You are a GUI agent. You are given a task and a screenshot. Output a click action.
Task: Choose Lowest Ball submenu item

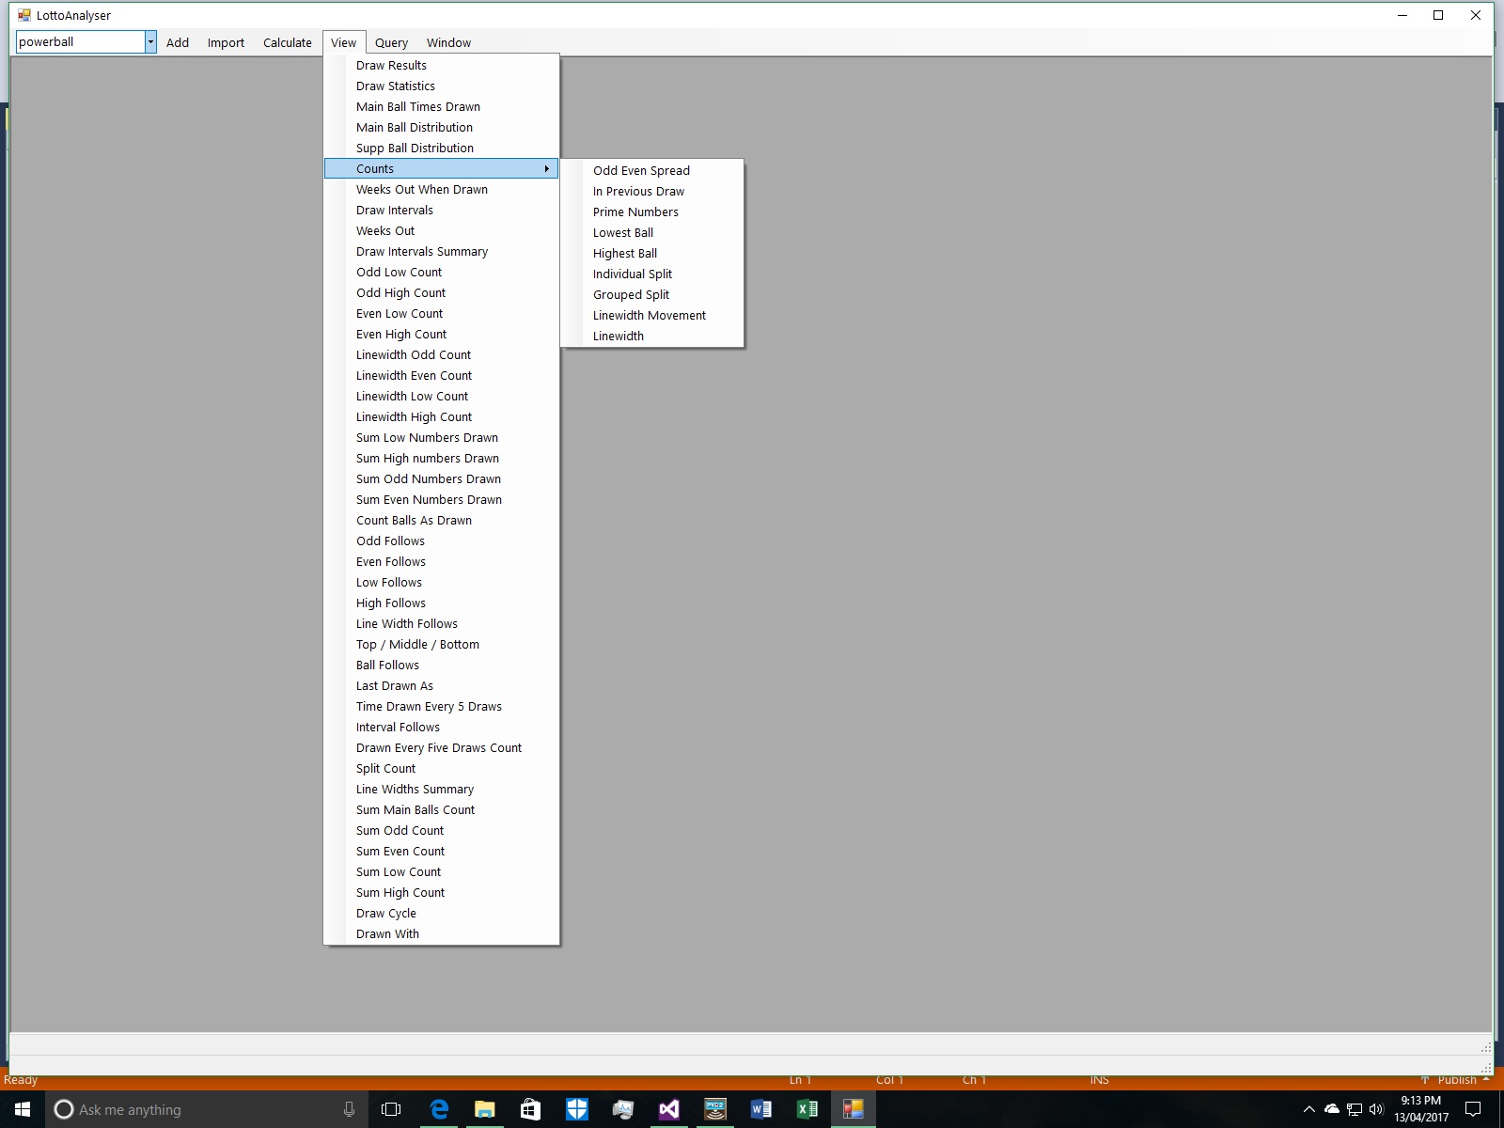[x=652, y=232]
